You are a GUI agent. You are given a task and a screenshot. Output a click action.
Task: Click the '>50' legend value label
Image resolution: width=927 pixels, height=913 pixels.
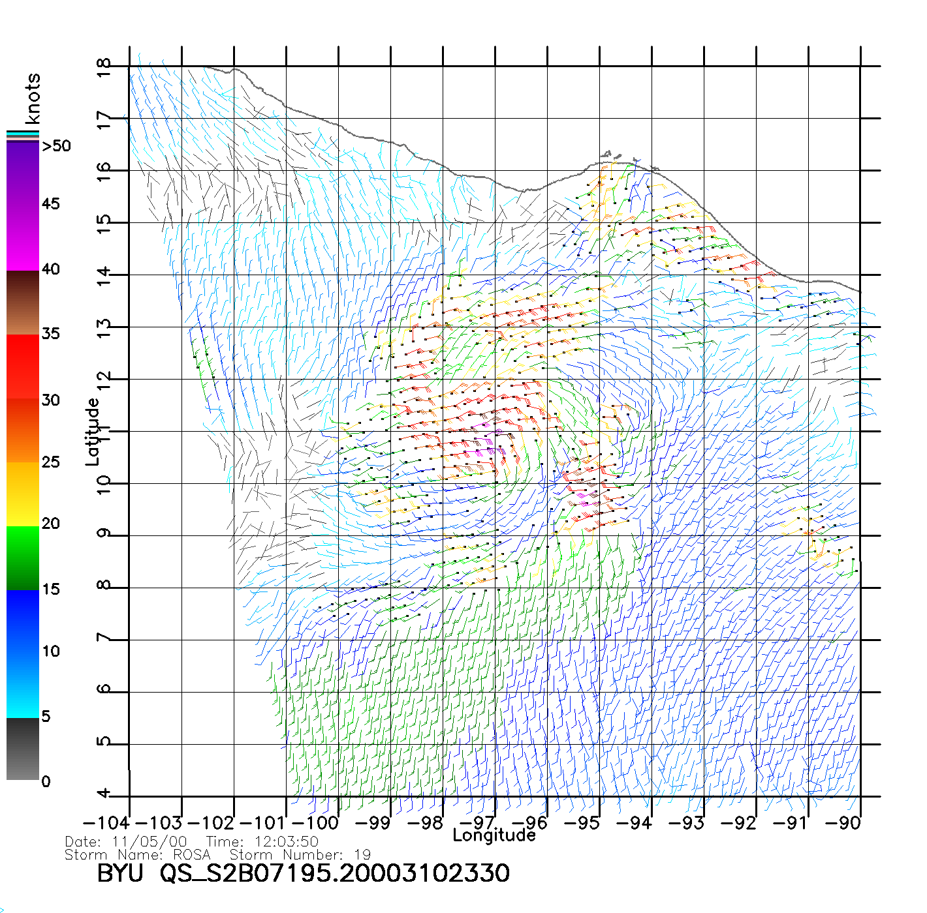(x=56, y=146)
